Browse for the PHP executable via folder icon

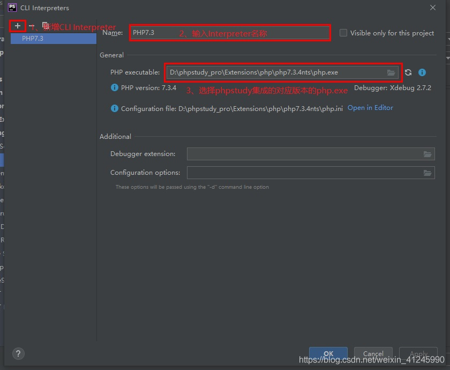(x=391, y=72)
